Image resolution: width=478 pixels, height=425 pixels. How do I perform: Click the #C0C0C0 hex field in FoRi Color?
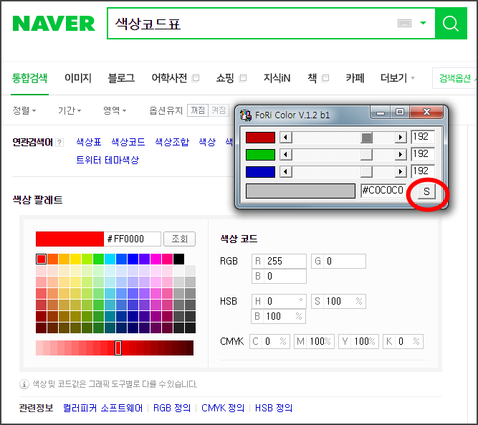(x=383, y=191)
